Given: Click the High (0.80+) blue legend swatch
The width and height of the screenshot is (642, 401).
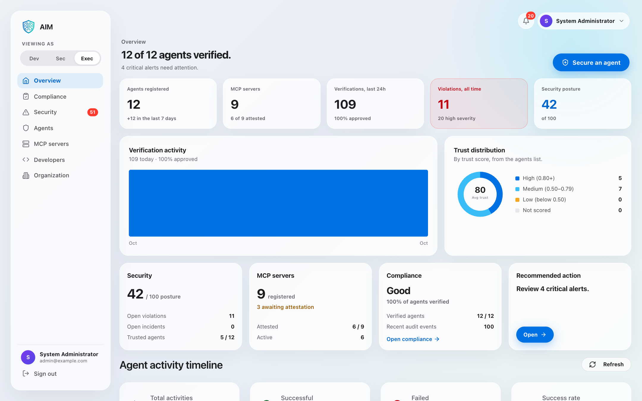Looking at the screenshot, I should 517,178.
